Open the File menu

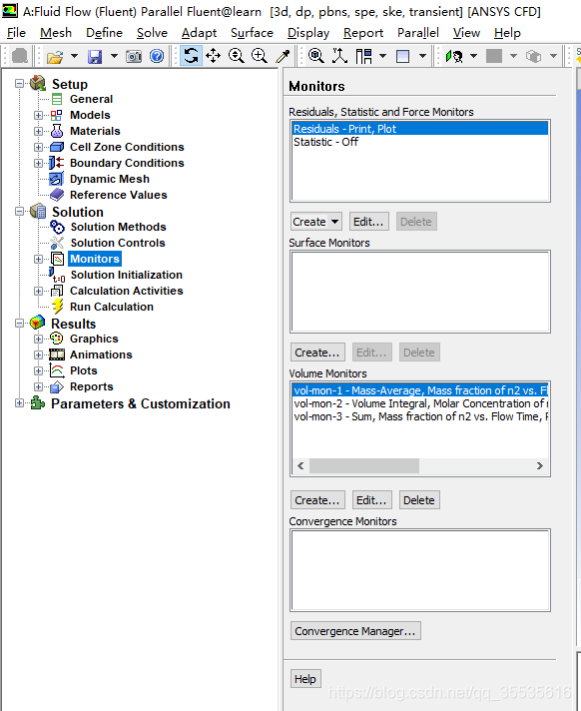[16, 33]
